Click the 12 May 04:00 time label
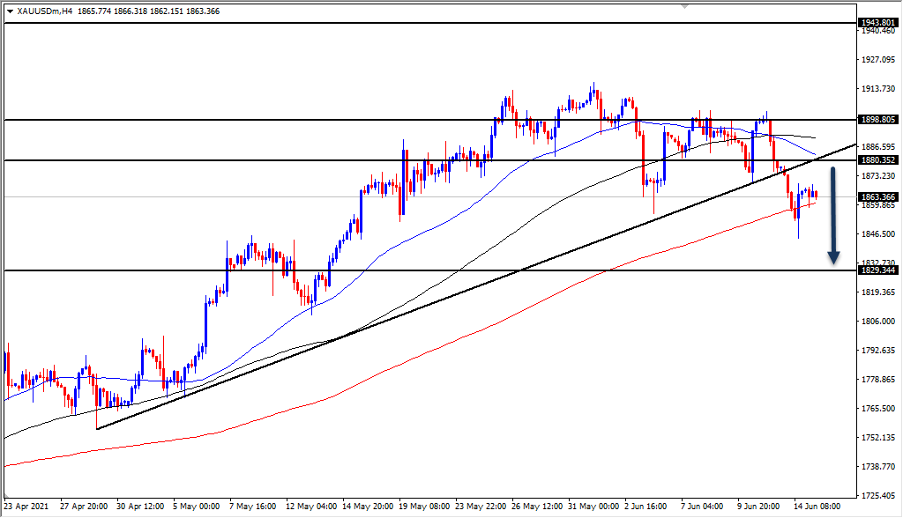This screenshot has width=903, height=518. (x=311, y=507)
